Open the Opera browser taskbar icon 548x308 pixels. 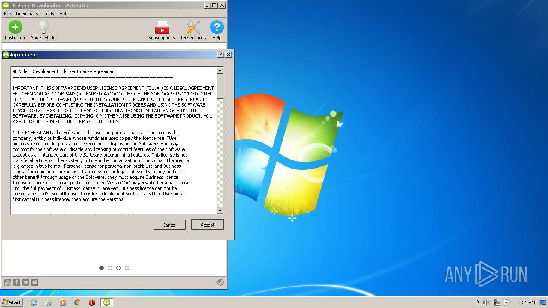pyautogui.click(x=92, y=302)
